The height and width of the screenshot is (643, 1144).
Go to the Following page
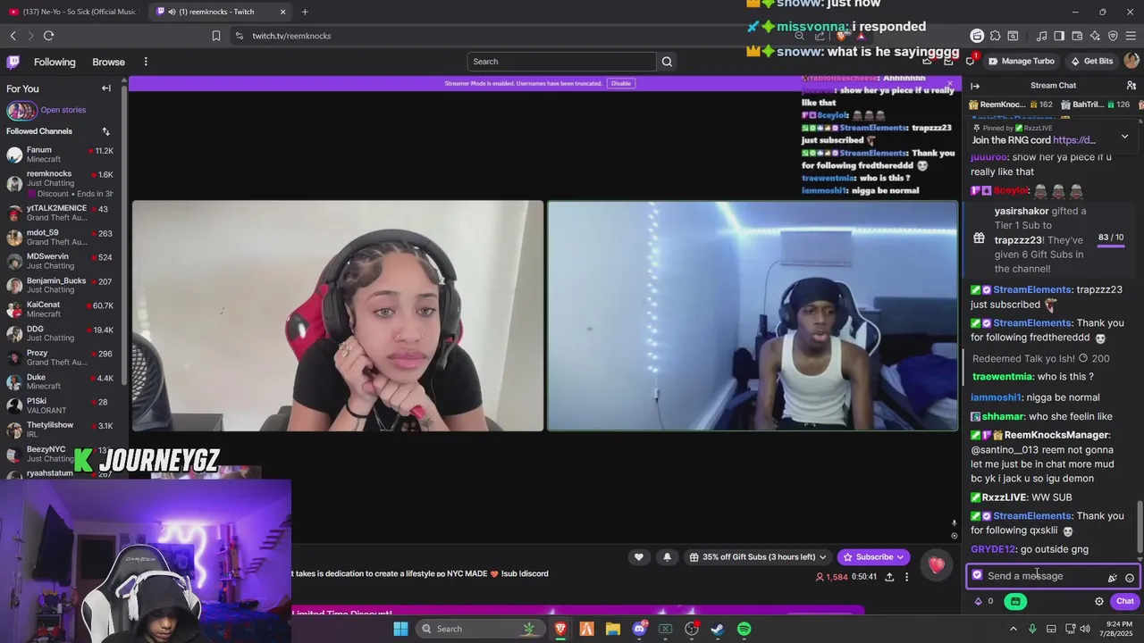point(55,62)
